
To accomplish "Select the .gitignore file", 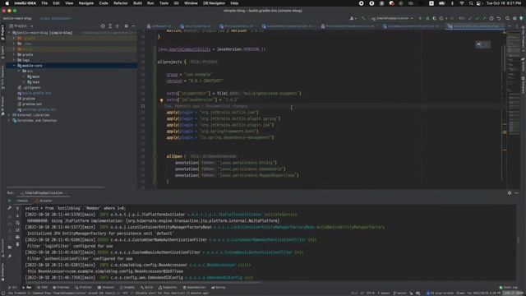I will 29,88.
